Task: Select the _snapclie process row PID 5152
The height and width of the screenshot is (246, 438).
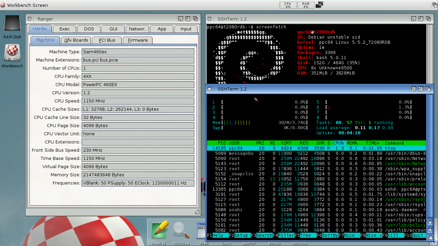Action: click(x=317, y=174)
